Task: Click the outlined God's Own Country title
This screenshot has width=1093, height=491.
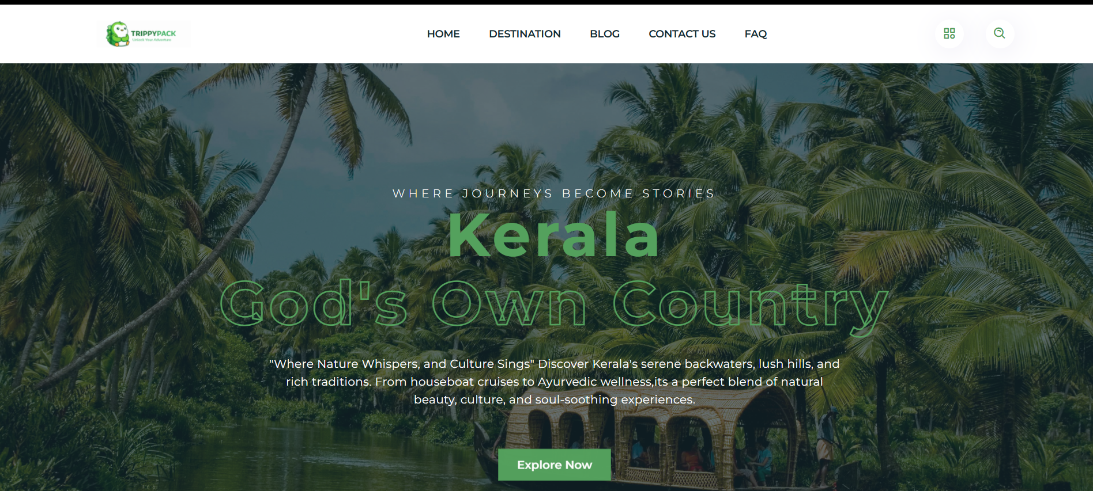Action: coord(554,305)
